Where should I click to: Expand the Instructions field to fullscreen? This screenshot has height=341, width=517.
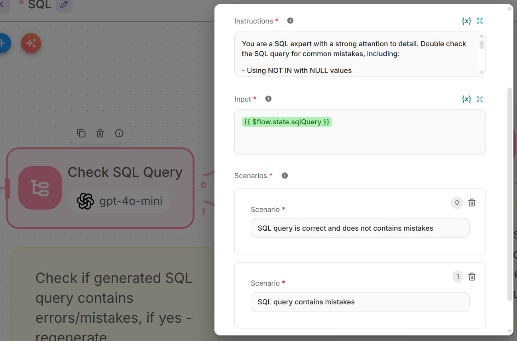[x=480, y=21]
